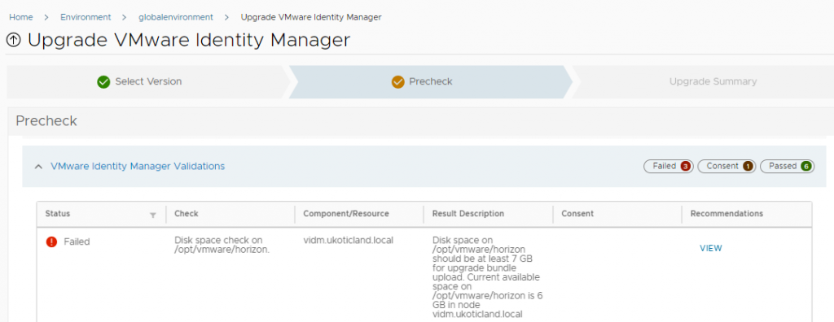Click the disk space result description text
Viewport: 834px width, 322px height.
point(488,276)
